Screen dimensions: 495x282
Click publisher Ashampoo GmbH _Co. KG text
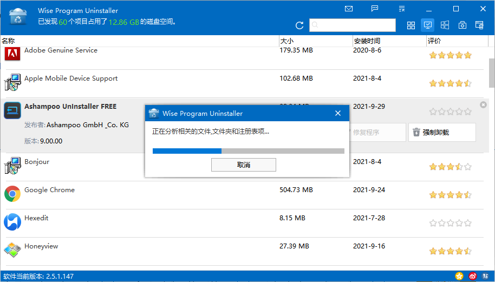tap(88, 125)
